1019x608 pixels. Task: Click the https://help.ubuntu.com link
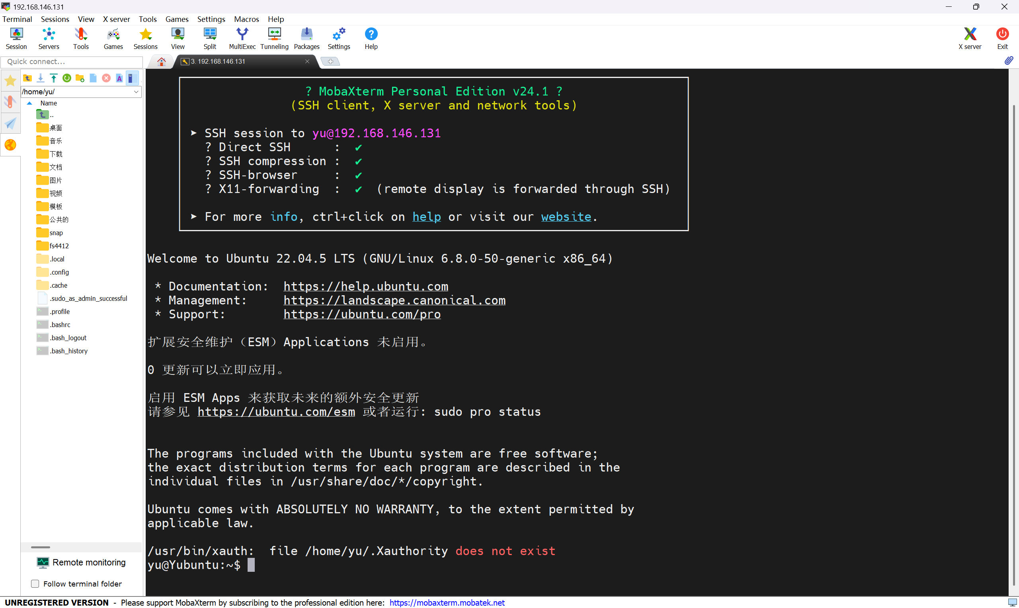tap(365, 286)
